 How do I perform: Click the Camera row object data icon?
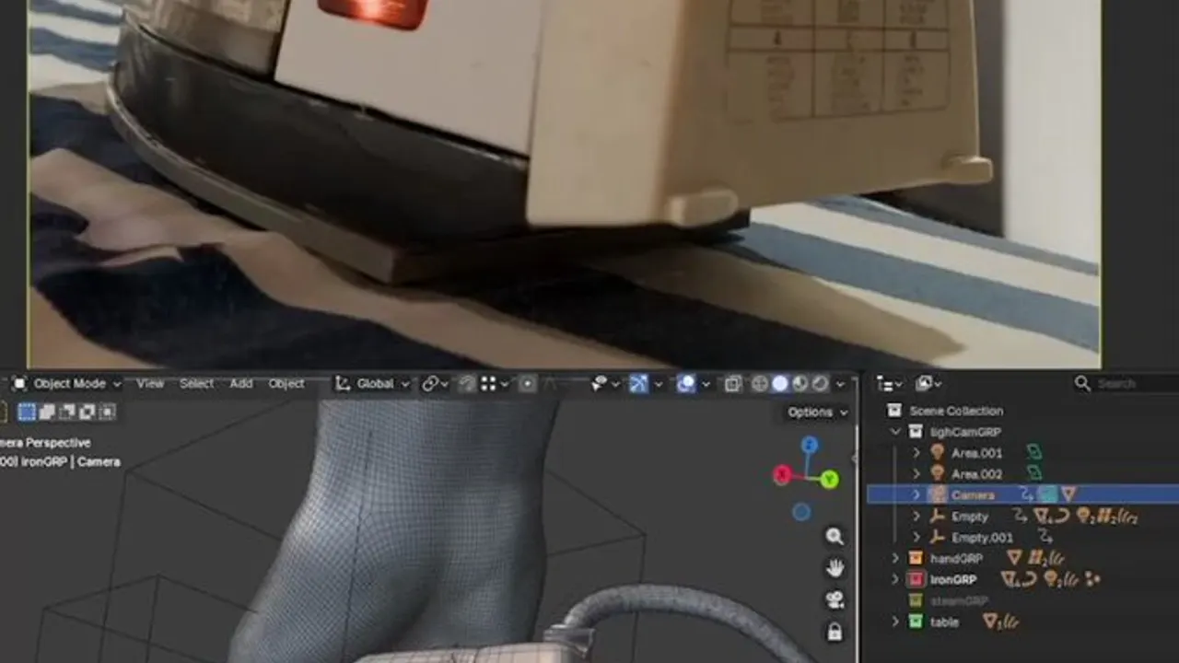pos(1047,495)
